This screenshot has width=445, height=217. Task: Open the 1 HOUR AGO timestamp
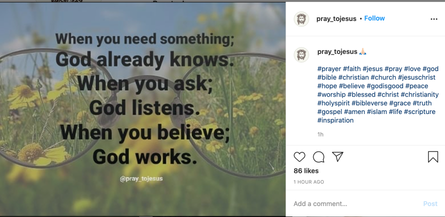[308, 182]
